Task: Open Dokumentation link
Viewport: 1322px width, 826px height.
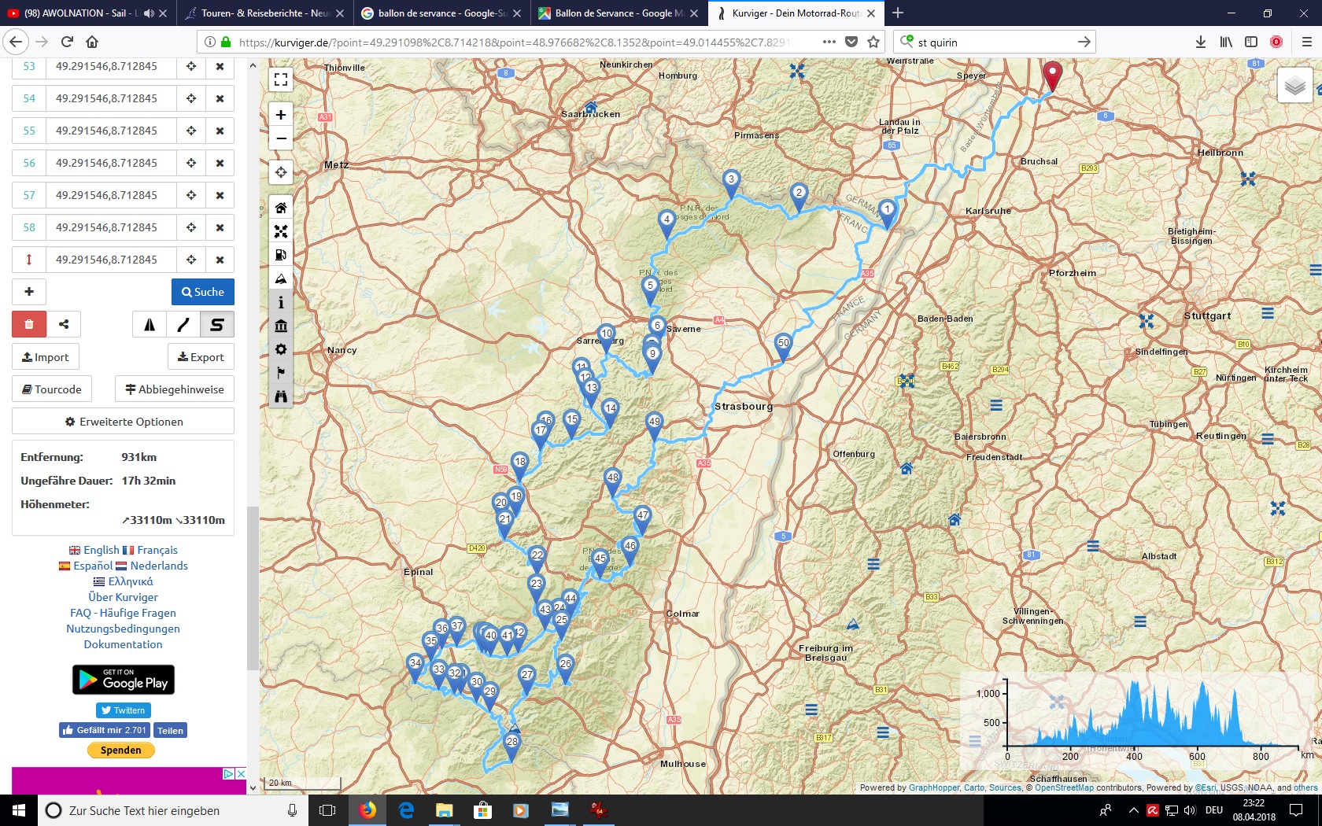Action: [x=123, y=644]
